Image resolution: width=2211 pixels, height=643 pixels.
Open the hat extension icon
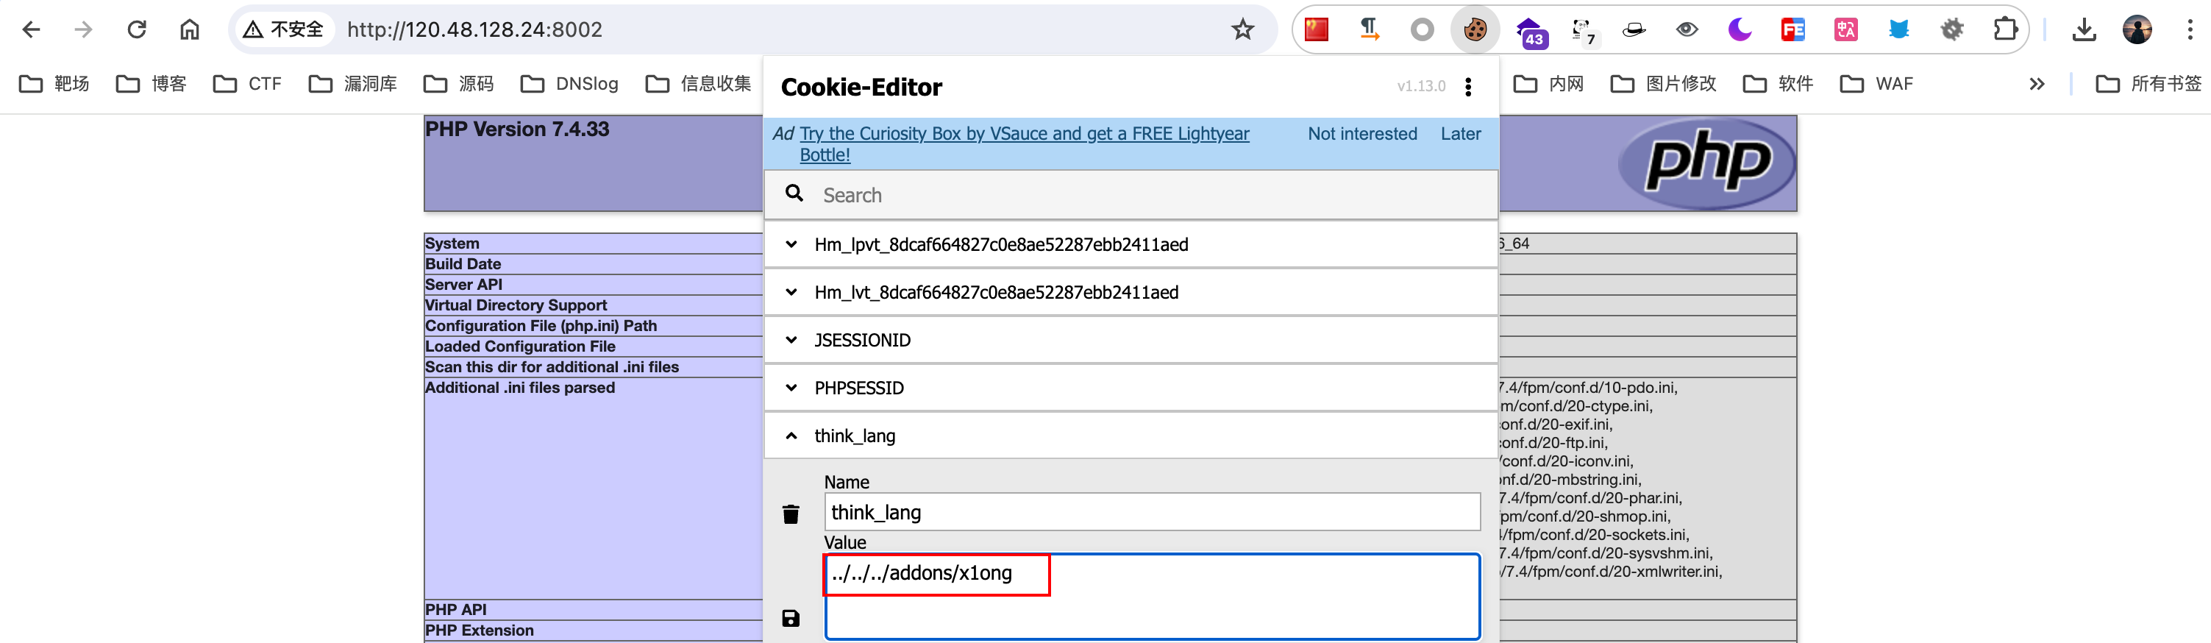point(1634,30)
